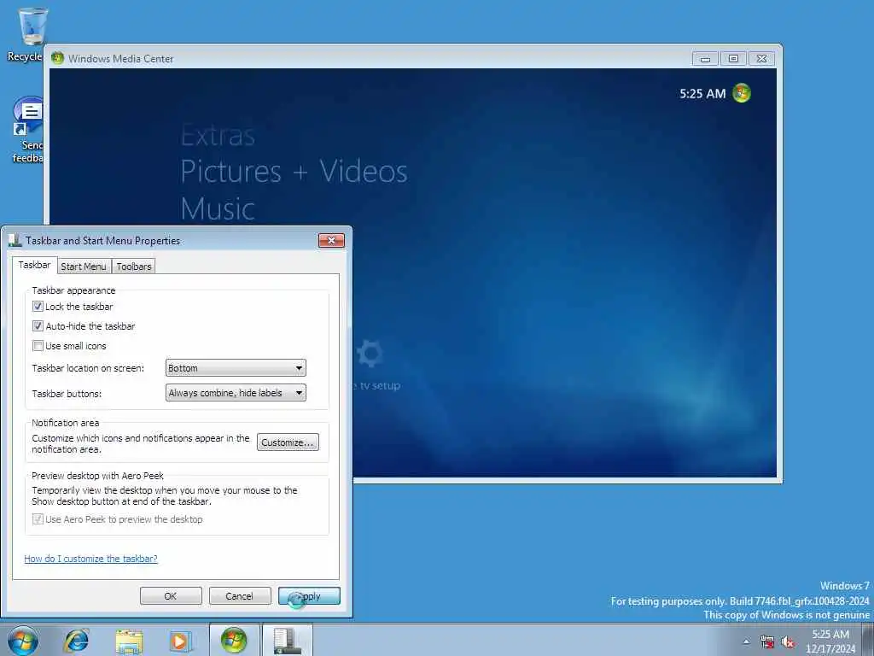Open Windows Explorer folder icon in taskbar
The height and width of the screenshot is (656, 874).
[130, 641]
